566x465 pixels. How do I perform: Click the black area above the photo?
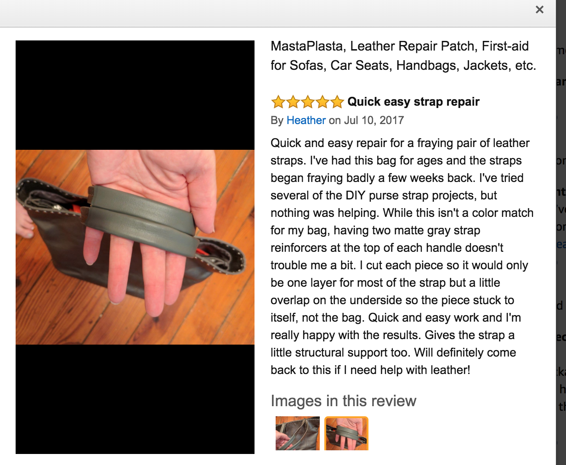pos(135,95)
